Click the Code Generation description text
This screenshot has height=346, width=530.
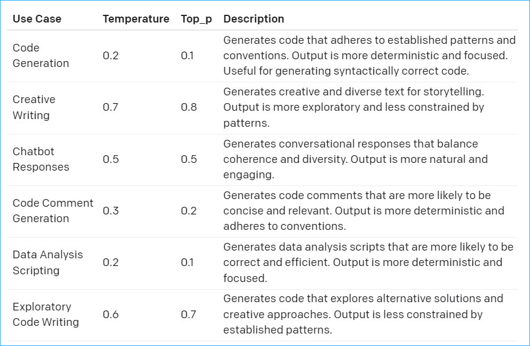click(x=369, y=56)
